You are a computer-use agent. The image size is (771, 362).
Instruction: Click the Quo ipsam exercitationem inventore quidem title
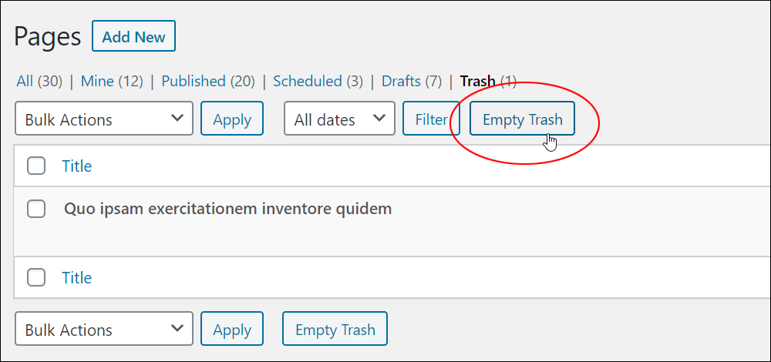pyautogui.click(x=228, y=209)
